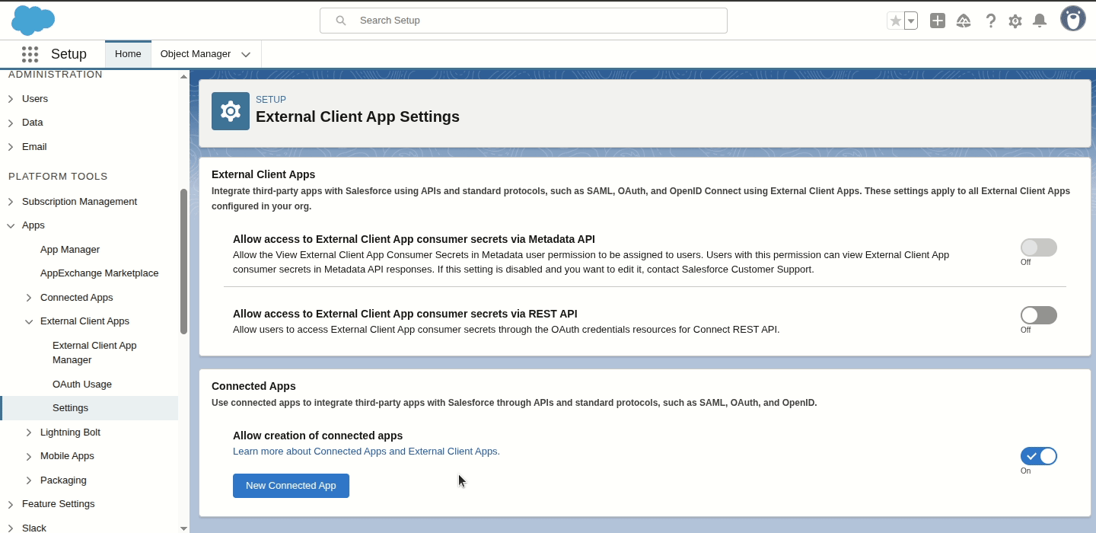Screen dimensions: 1096x533
Task: Expand the Users section in the sidebar
Action: point(10,98)
